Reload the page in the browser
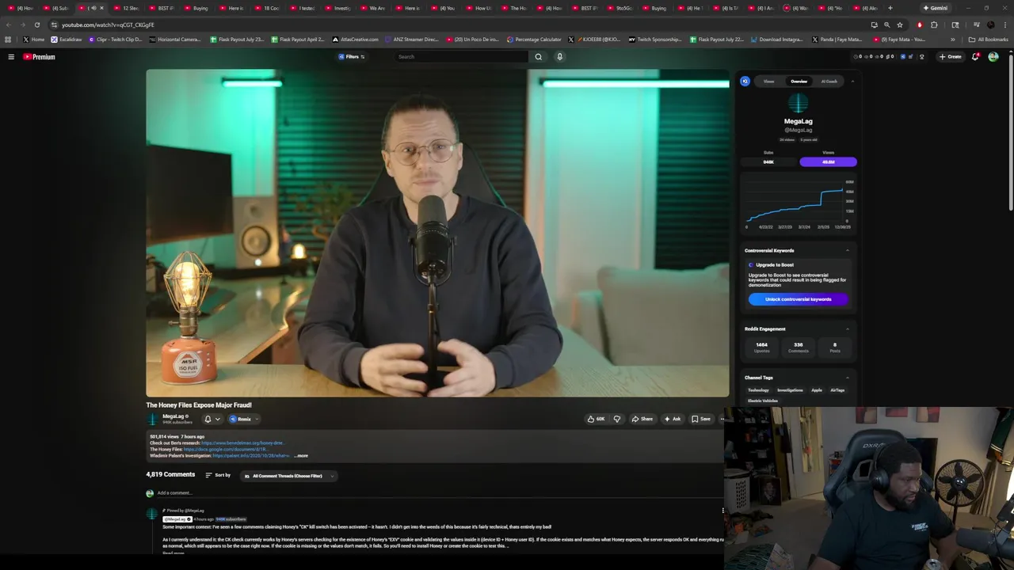The height and width of the screenshot is (570, 1014). 36,25
